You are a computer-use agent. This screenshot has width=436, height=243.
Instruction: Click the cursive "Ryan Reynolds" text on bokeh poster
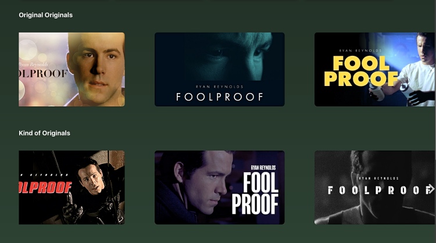point(33,65)
